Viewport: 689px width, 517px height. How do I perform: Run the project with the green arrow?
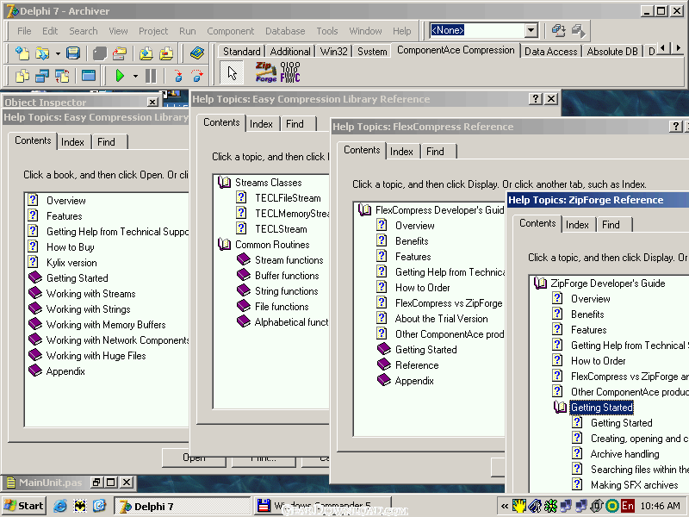pos(120,76)
